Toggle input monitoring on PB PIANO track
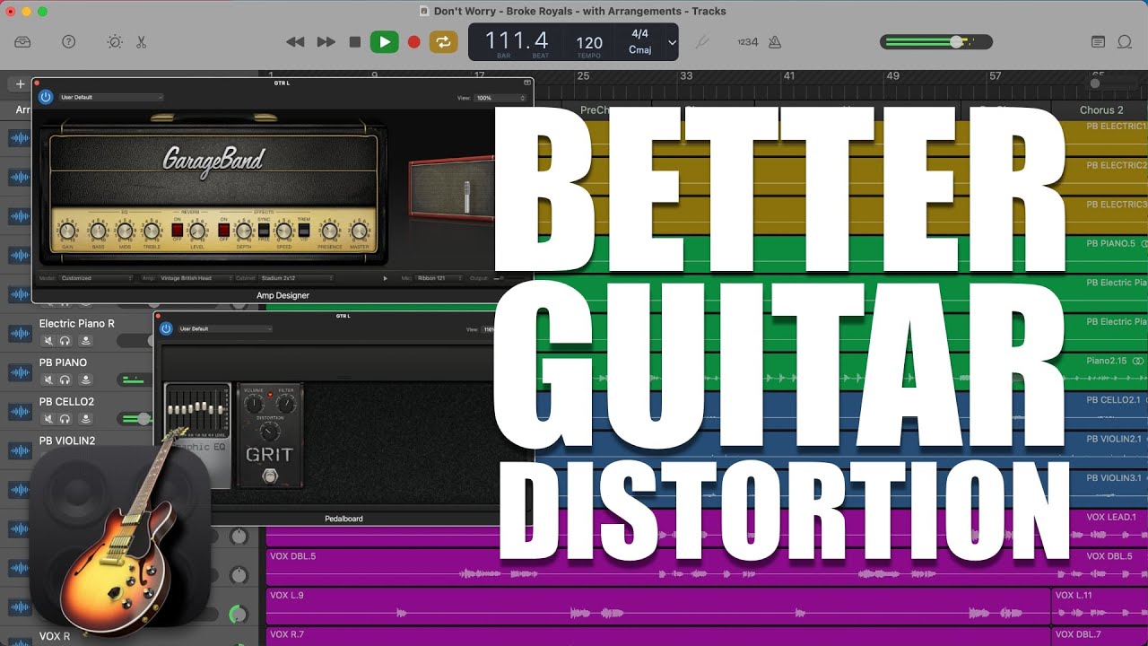 tap(85, 380)
